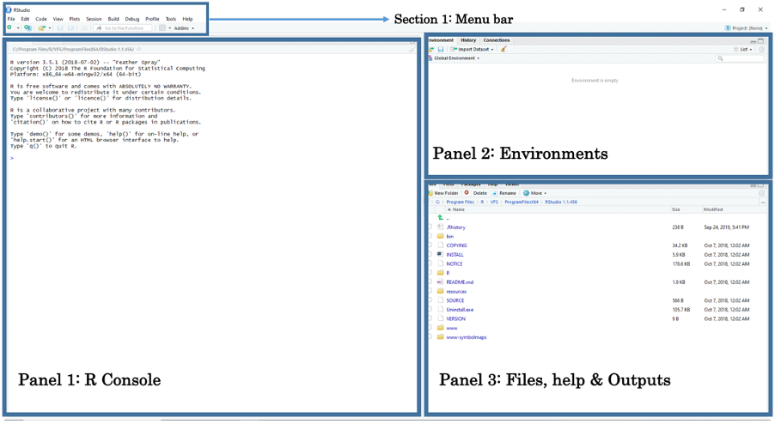Check the box beside the bin folder
The width and height of the screenshot is (775, 424).
[x=430, y=236]
